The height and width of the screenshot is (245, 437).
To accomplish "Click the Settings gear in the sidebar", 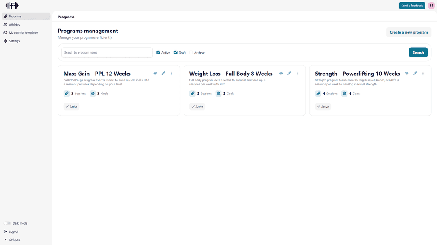I will click(6, 41).
